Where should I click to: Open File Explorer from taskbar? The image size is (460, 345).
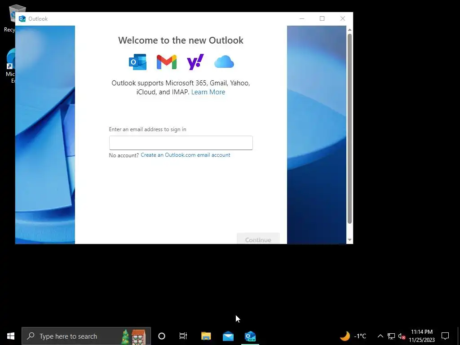pyautogui.click(x=206, y=336)
